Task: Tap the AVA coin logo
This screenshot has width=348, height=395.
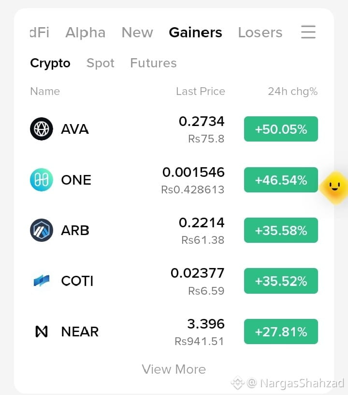Action: click(x=42, y=129)
